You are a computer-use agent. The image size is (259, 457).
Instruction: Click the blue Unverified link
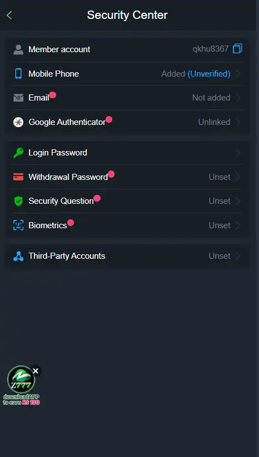(209, 74)
